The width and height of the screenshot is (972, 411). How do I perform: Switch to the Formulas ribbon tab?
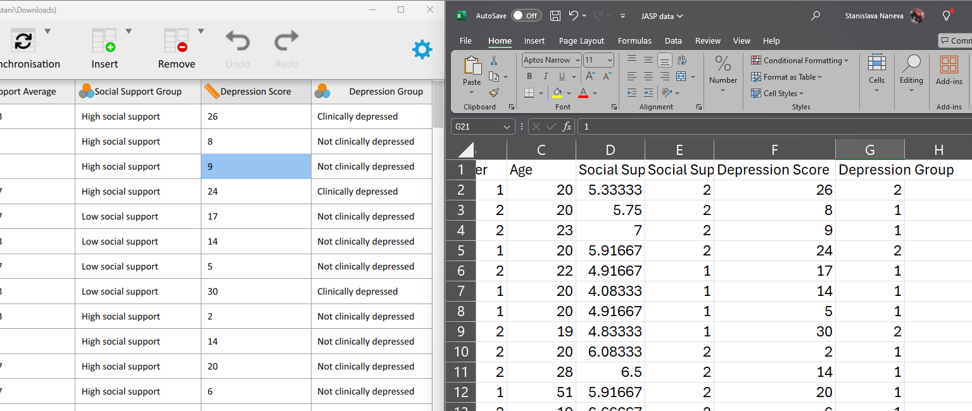634,41
